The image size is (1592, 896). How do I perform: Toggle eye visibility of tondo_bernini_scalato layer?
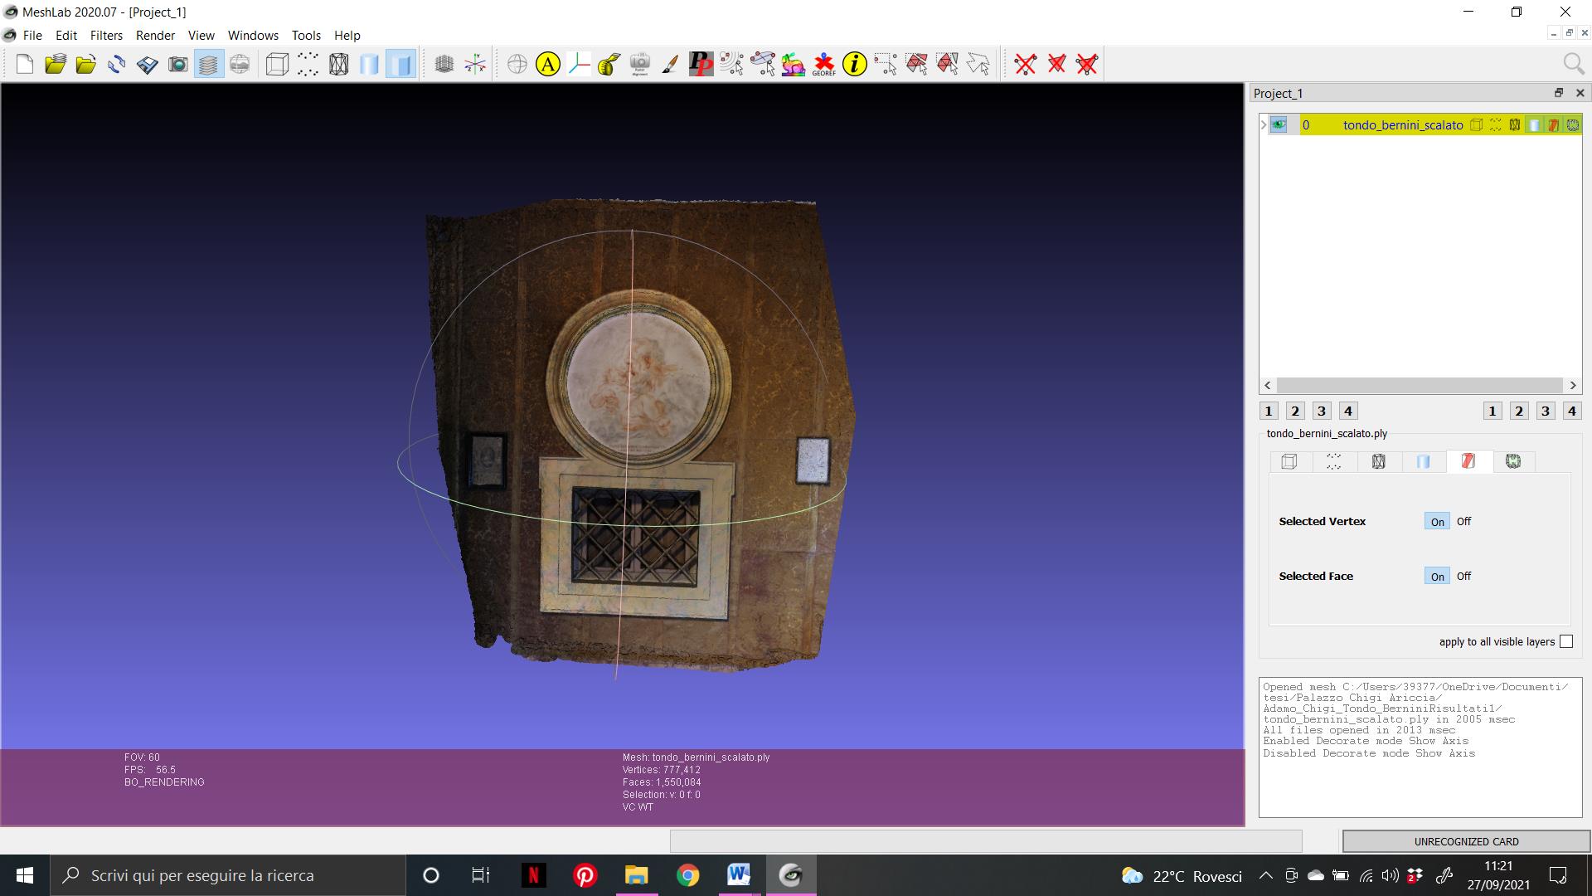click(x=1279, y=125)
